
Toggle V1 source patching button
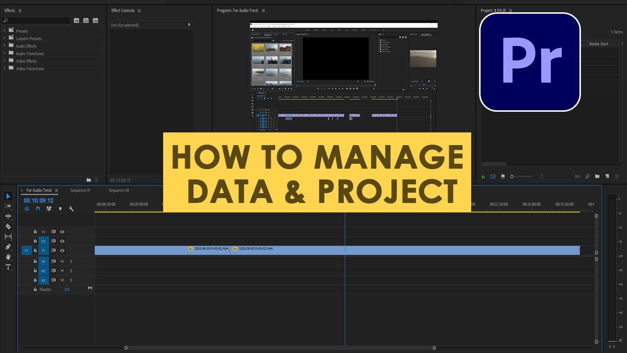tap(26, 251)
